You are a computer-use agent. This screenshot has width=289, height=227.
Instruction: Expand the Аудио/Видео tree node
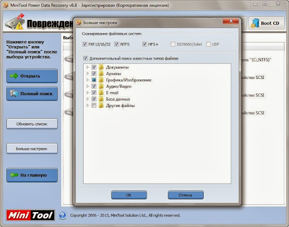point(88,86)
